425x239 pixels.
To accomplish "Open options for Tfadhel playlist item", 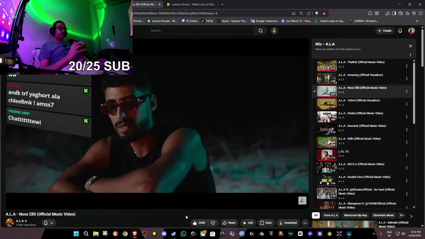I will point(406,66).
